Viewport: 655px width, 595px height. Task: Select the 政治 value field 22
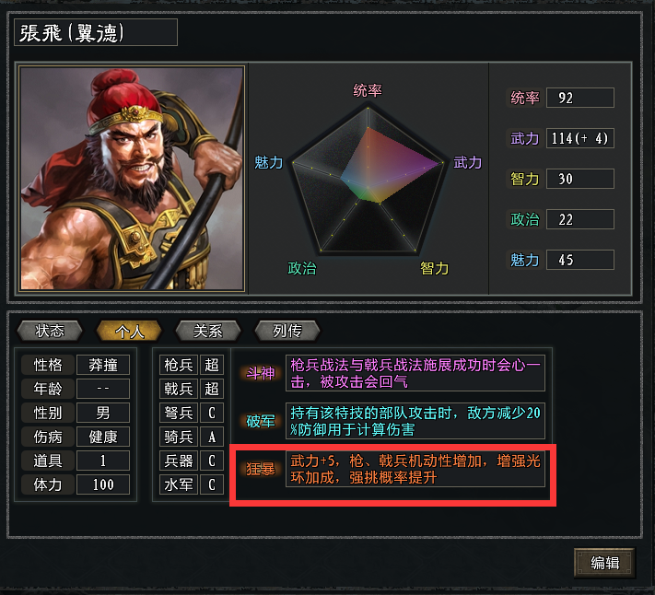pyautogui.click(x=580, y=219)
